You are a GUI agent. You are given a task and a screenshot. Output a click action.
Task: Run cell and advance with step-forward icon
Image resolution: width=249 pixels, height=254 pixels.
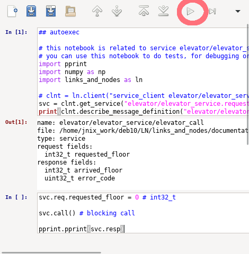point(212,12)
